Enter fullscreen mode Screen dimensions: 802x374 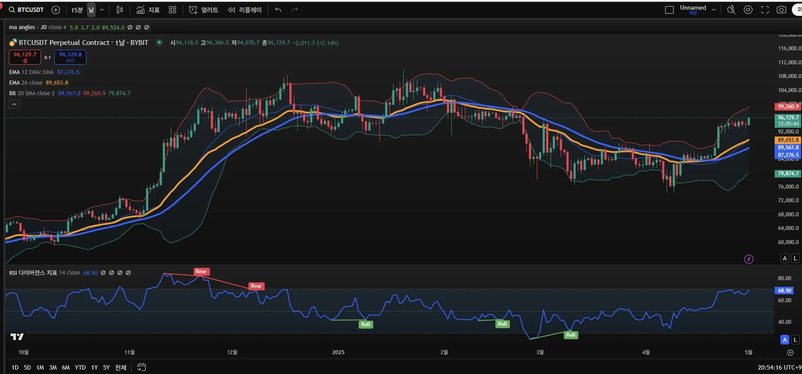[765, 10]
